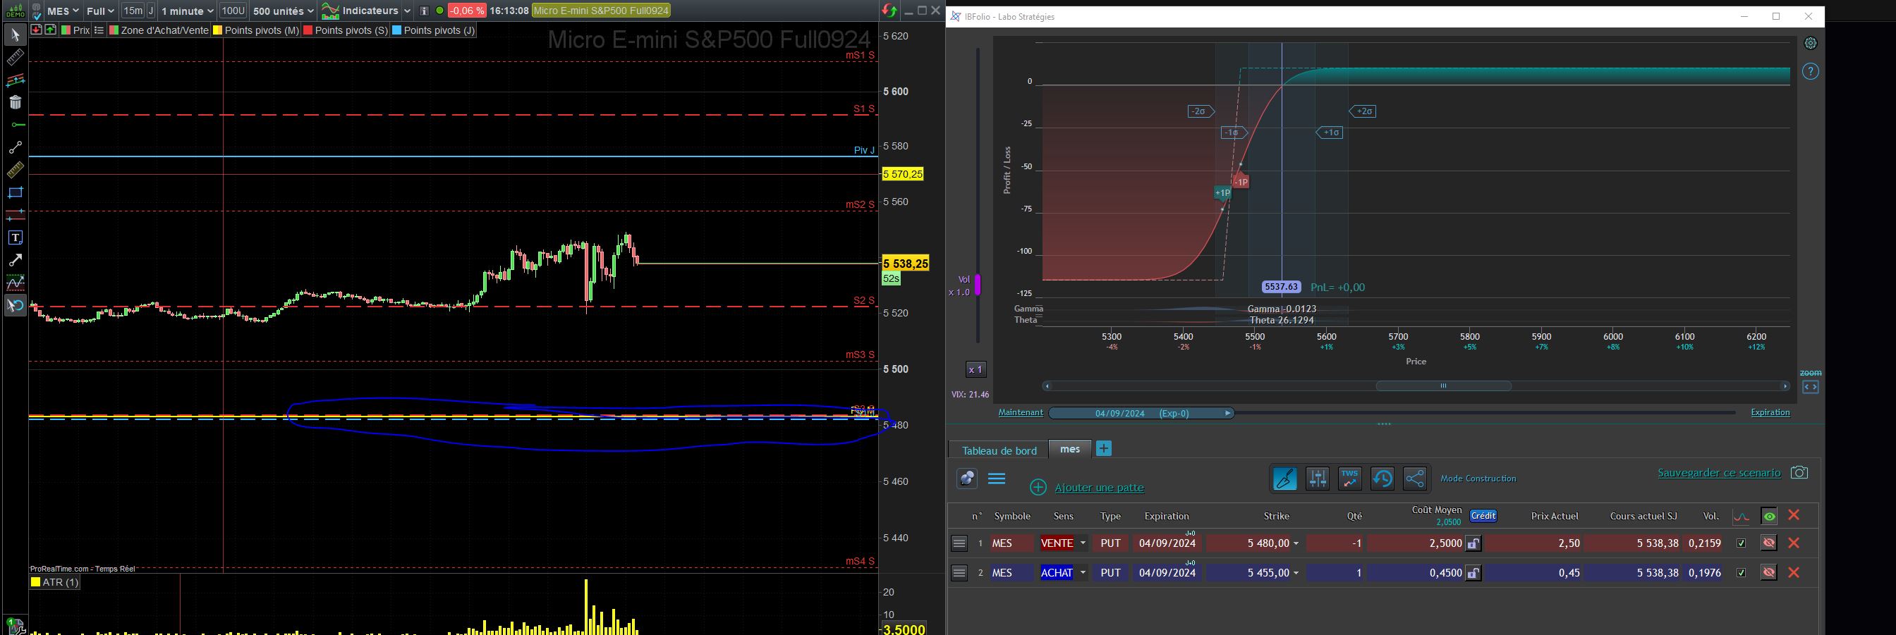Expand the 5 480,00 strike dropdown
Image resolution: width=1896 pixels, height=635 pixels.
[x=1296, y=543]
